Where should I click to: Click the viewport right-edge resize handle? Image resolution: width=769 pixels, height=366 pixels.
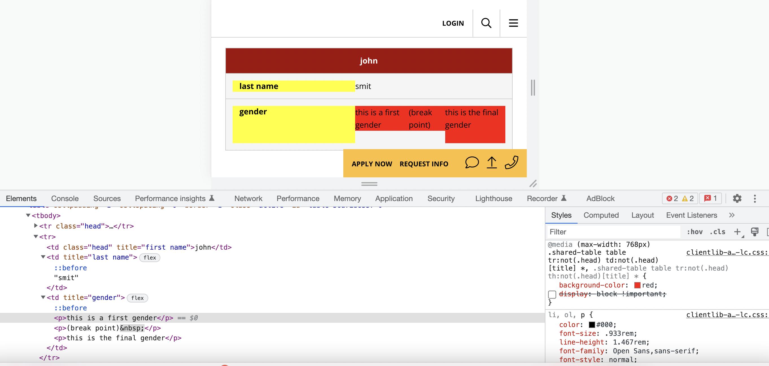[x=533, y=88]
